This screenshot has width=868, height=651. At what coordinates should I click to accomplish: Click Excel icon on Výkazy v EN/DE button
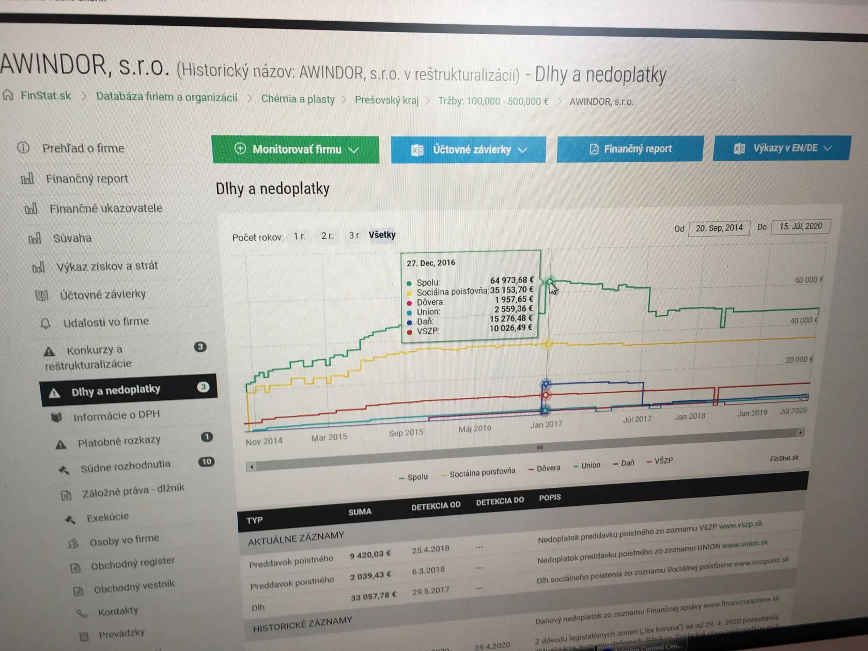(739, 148)
